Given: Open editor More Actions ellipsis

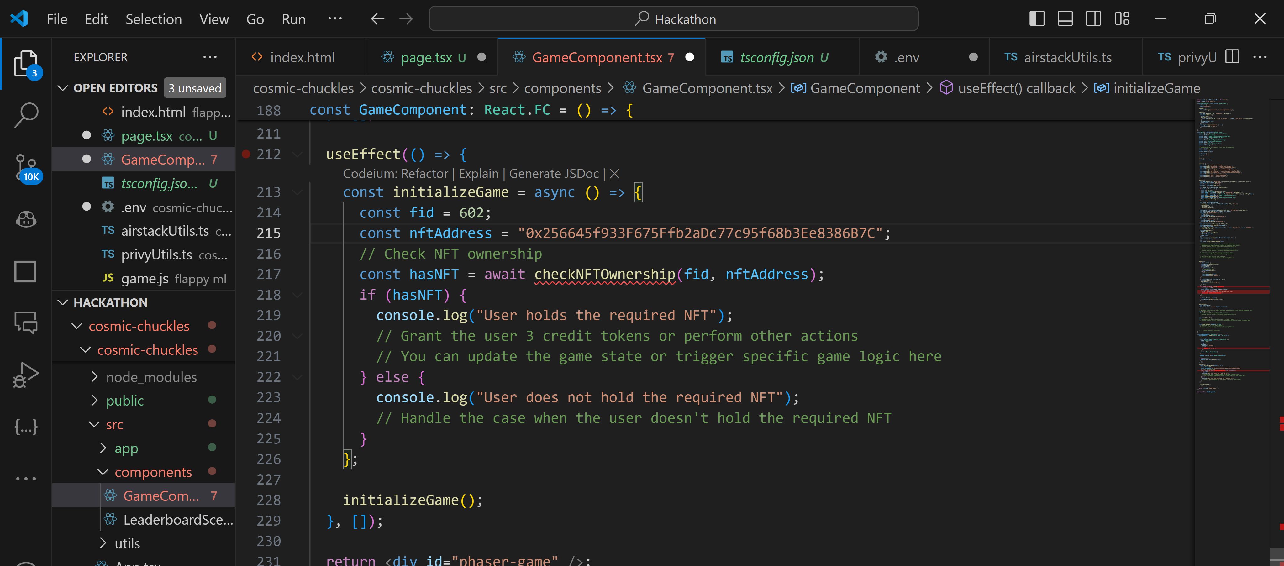Looking at the screenshot, I should 1260,57.
